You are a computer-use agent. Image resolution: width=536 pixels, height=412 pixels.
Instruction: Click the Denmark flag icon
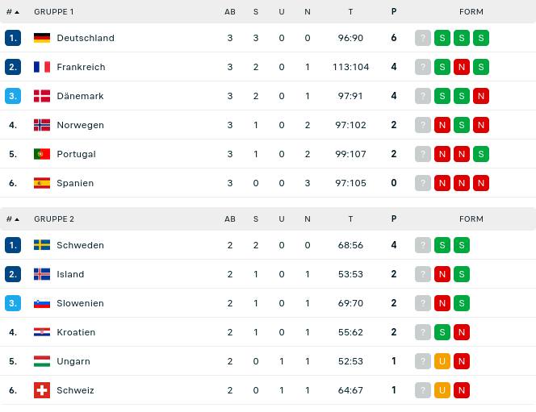(42, 96)
